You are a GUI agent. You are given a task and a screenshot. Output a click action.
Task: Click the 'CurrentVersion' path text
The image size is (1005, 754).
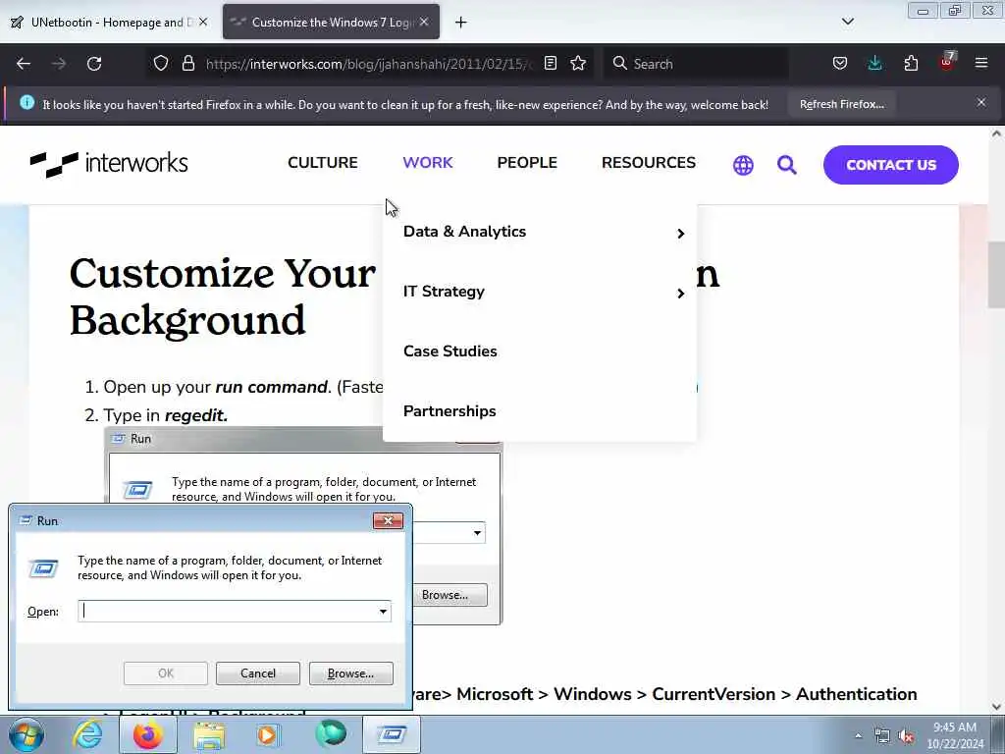tap(714, 694)
